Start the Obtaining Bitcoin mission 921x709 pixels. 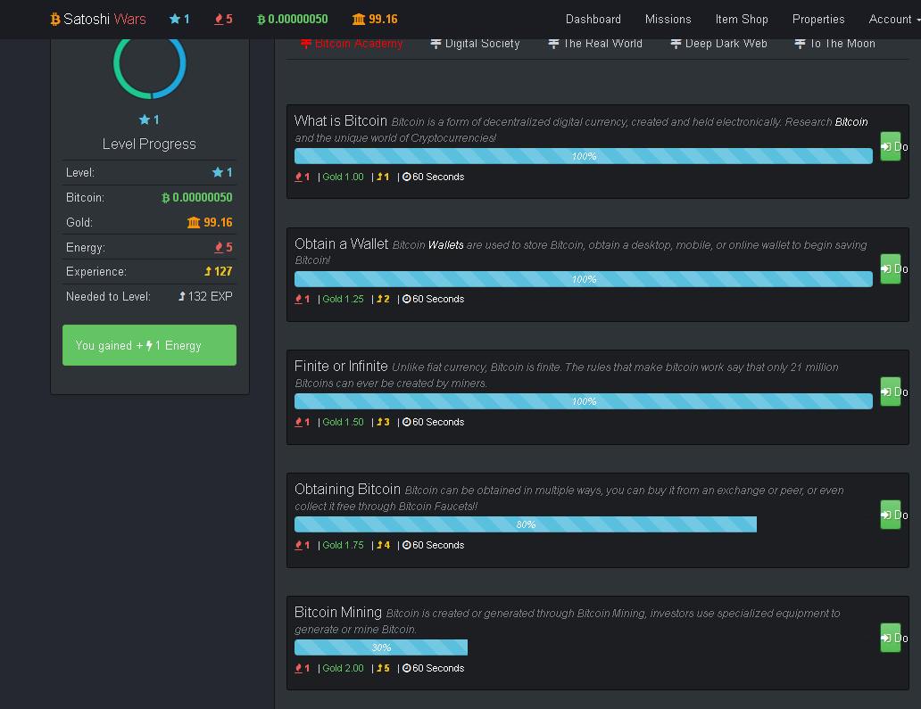(891, 515)
